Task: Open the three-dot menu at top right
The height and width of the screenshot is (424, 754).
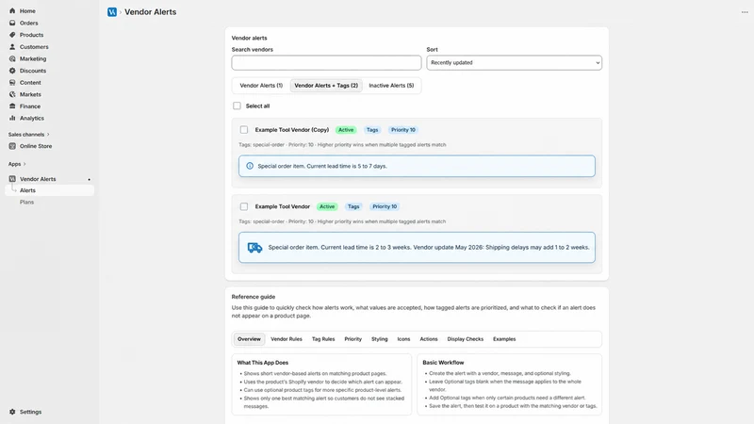Action: (745, 12)
